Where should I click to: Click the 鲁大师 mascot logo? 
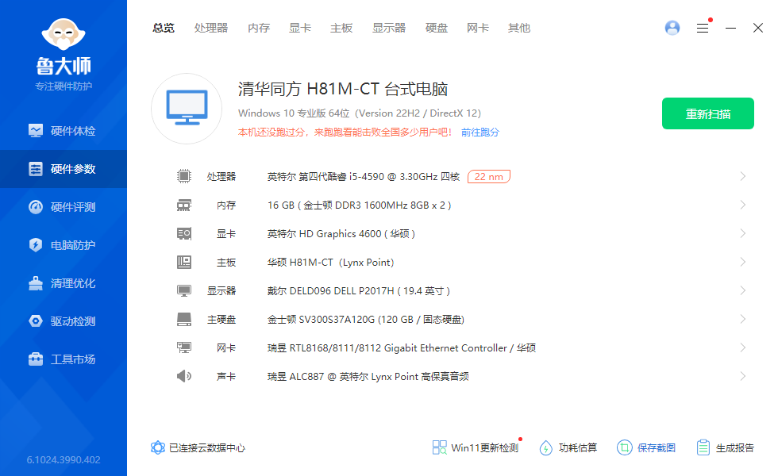coord(64,34)
